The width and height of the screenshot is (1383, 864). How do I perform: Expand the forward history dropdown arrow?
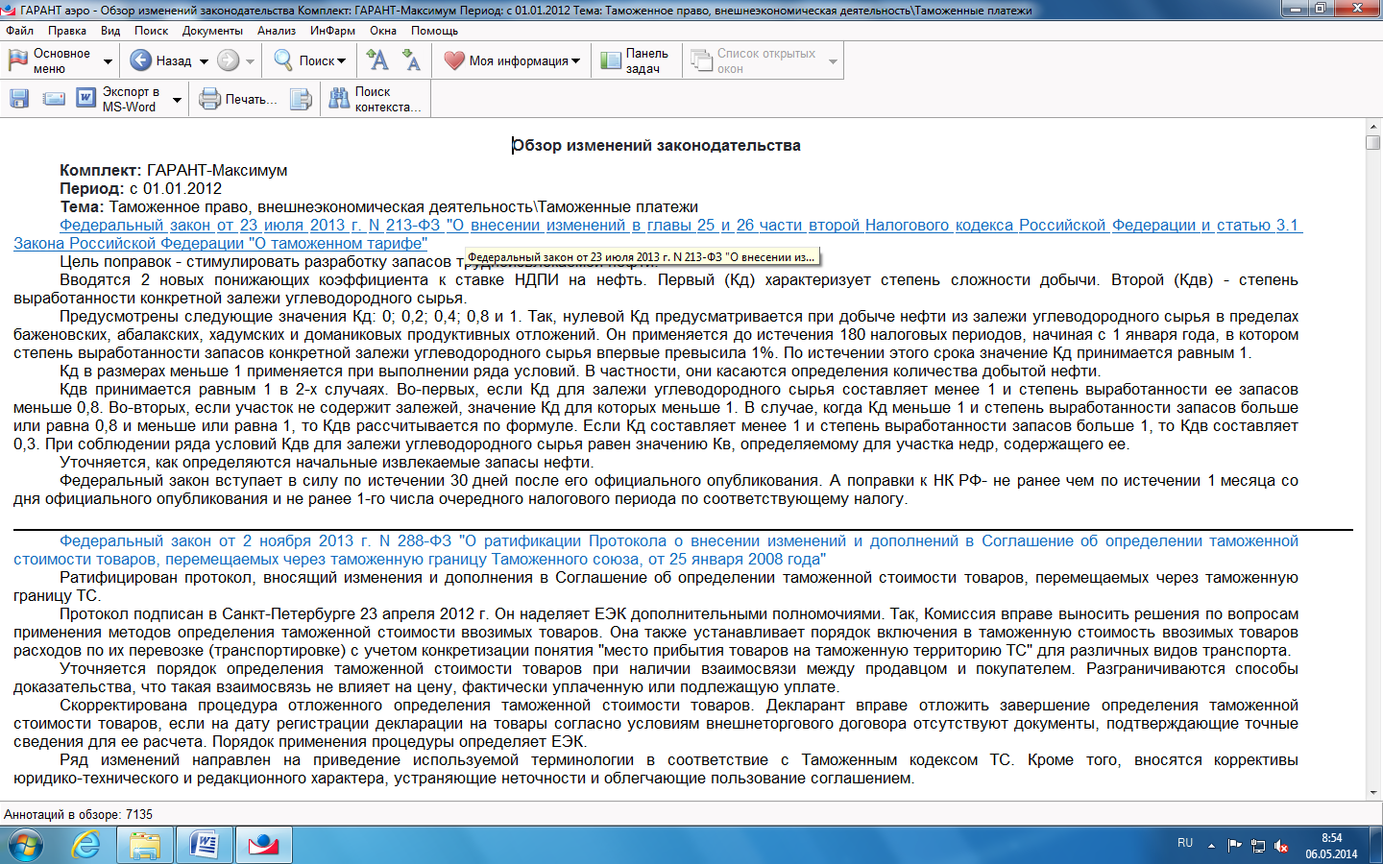(x=250, y=61)
